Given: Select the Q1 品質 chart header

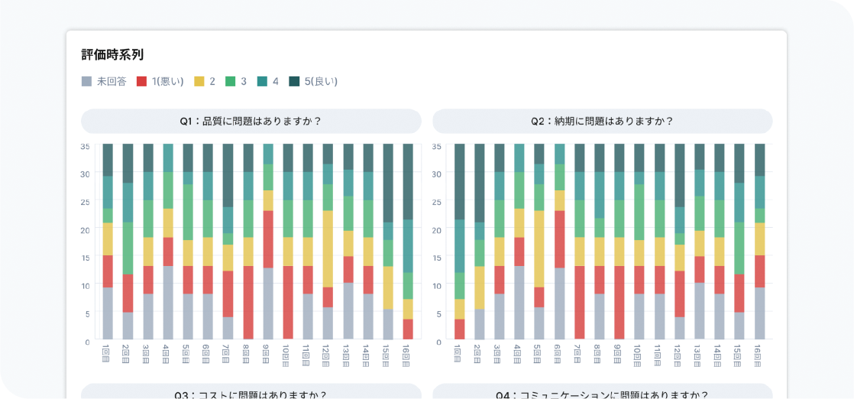Looking at the screenshot, I should [251, 121].
